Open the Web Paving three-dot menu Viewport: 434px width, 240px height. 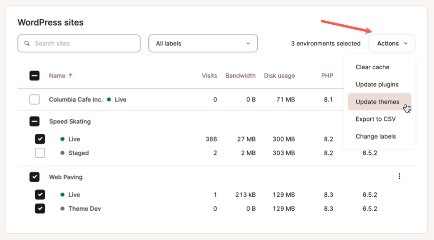(399, 177)
